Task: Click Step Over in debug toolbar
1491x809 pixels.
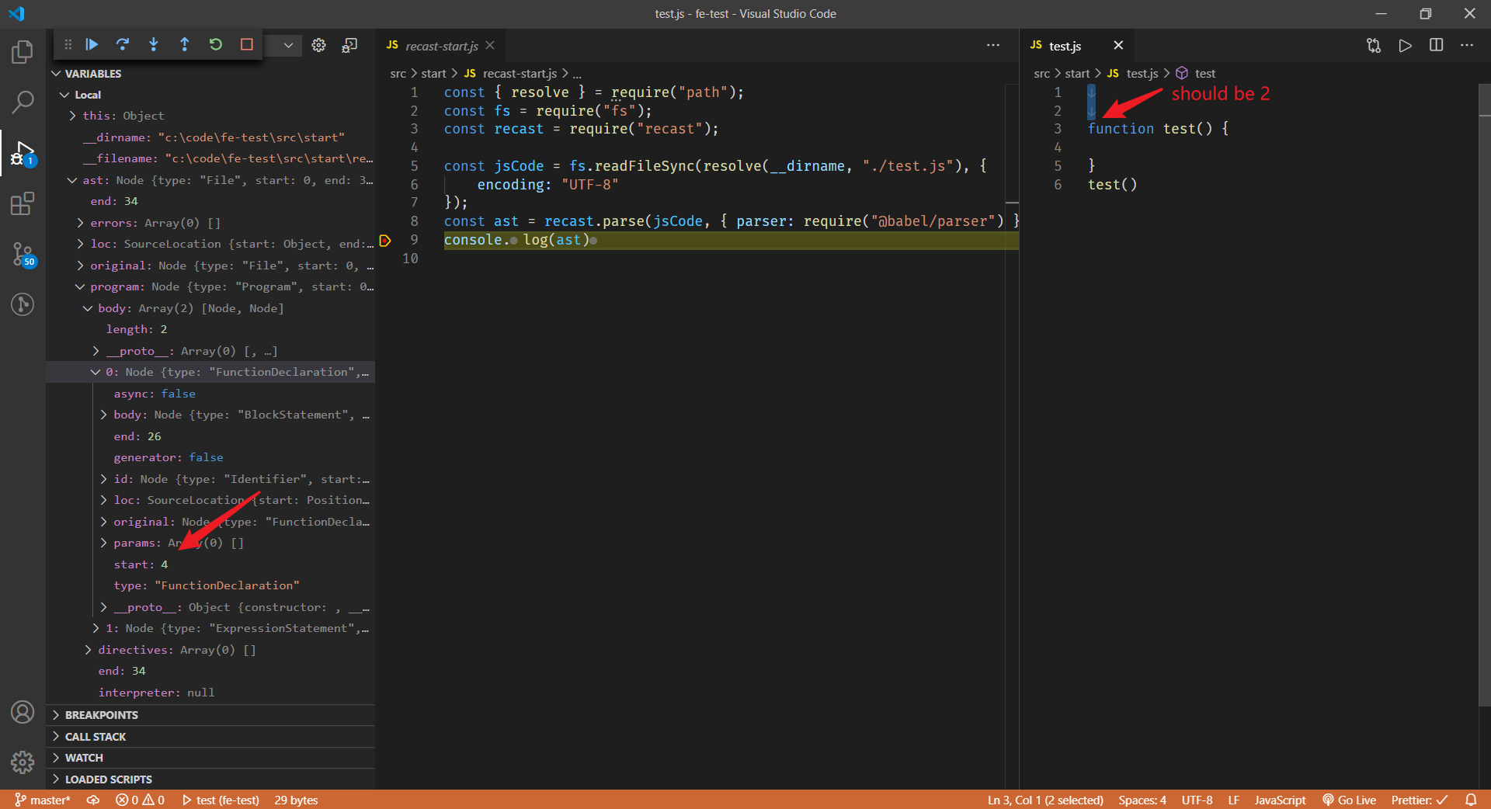Action: point(123,44)
